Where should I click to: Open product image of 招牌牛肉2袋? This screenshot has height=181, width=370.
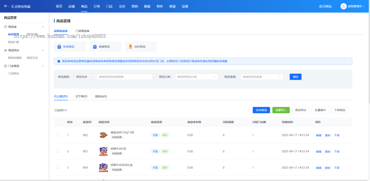pyautogui.click(x=103, y=151)
